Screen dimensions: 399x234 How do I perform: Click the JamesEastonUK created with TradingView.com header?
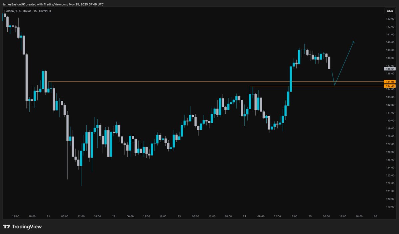pyautogui.click(x=53, y=4)
